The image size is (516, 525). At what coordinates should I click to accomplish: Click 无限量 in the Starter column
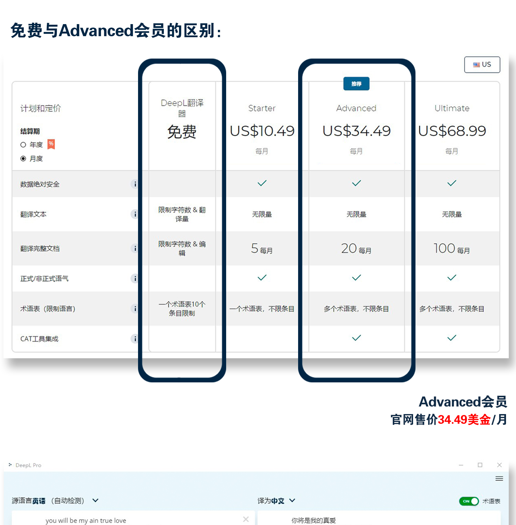pyautogui.click(x=262, y=214)
